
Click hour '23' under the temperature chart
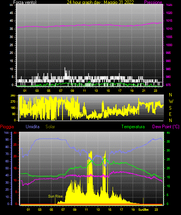156,210
